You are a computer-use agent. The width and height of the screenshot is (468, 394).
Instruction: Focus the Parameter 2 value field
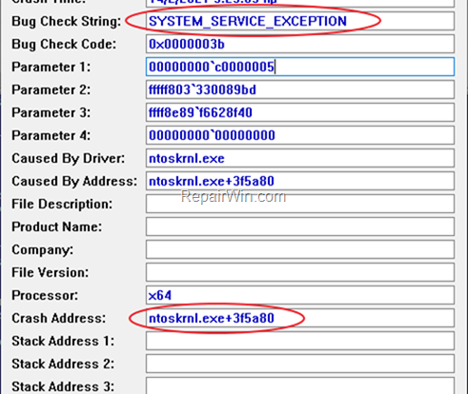coord(300,89)
